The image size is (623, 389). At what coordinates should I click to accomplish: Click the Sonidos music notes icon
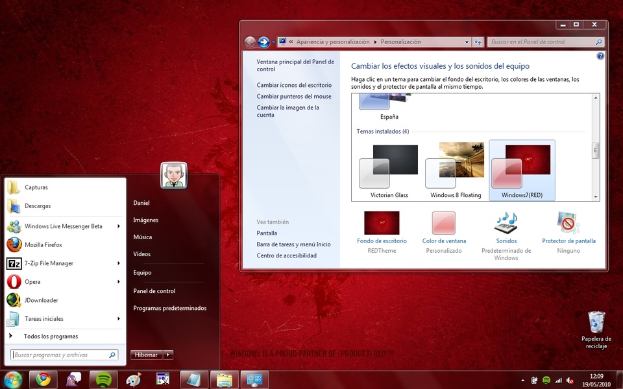pyautogui.click(x=506, y=223)
